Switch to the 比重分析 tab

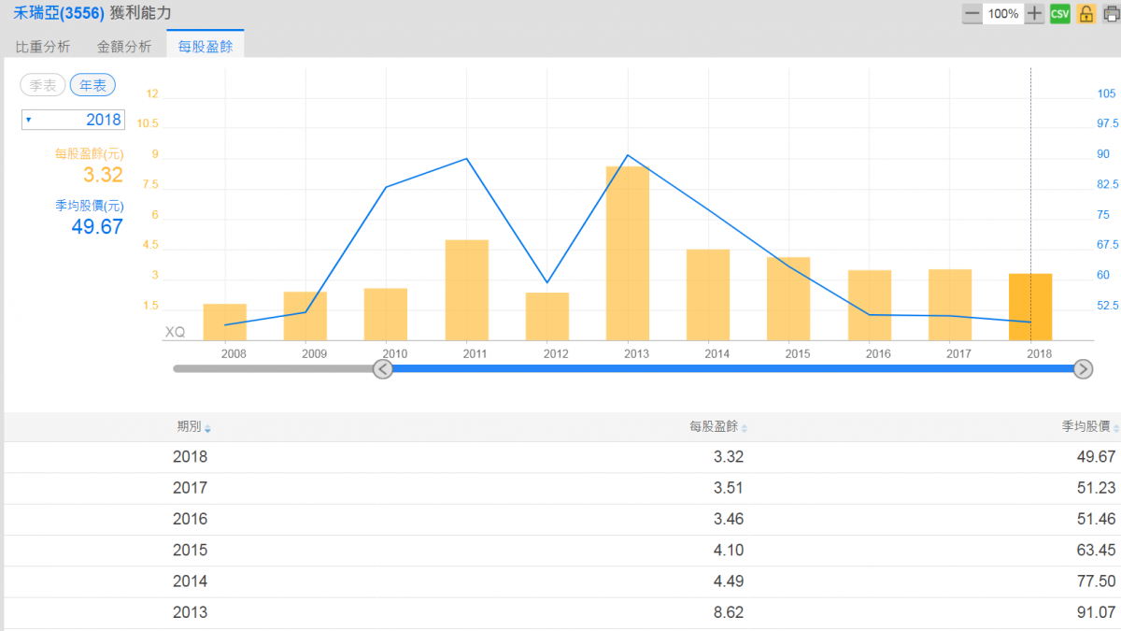pyautogui.click(x=43, y=46)
